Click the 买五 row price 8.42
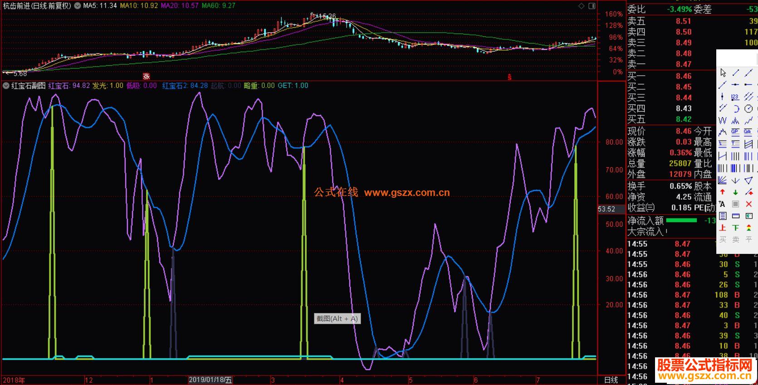This screenshot has width=758, height=385. [684, 119]
